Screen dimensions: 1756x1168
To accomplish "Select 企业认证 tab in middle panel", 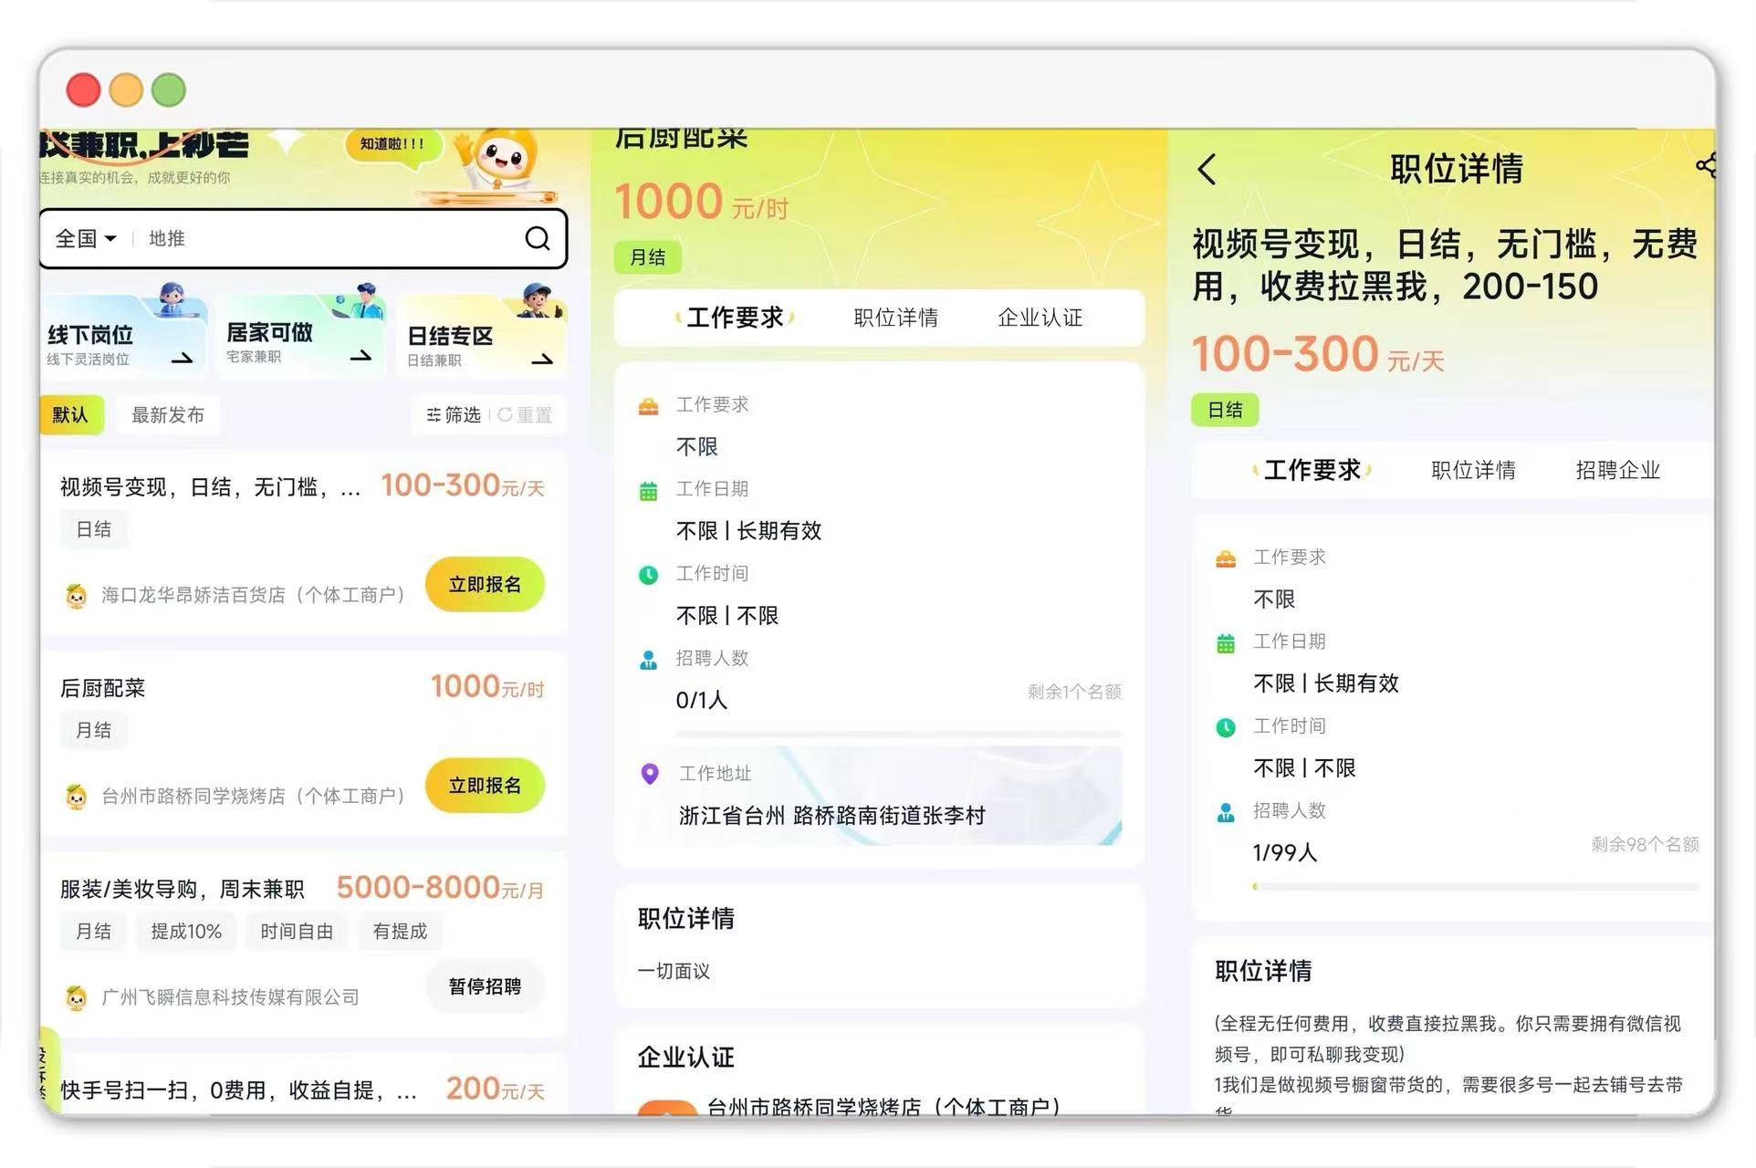I will [x=1040, y=318].
